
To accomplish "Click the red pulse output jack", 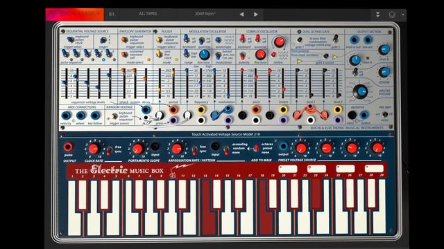I will 68,147.
